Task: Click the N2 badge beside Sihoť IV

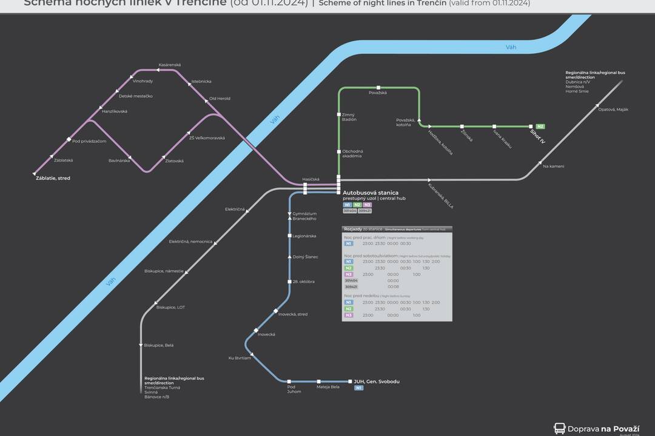Action: (540, 127)
